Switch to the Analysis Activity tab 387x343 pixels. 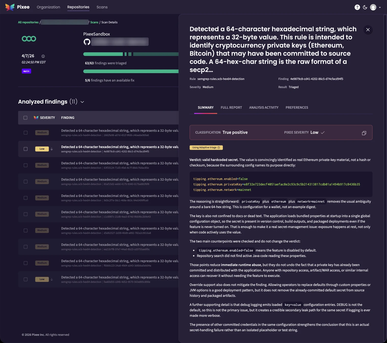point(264,108)
